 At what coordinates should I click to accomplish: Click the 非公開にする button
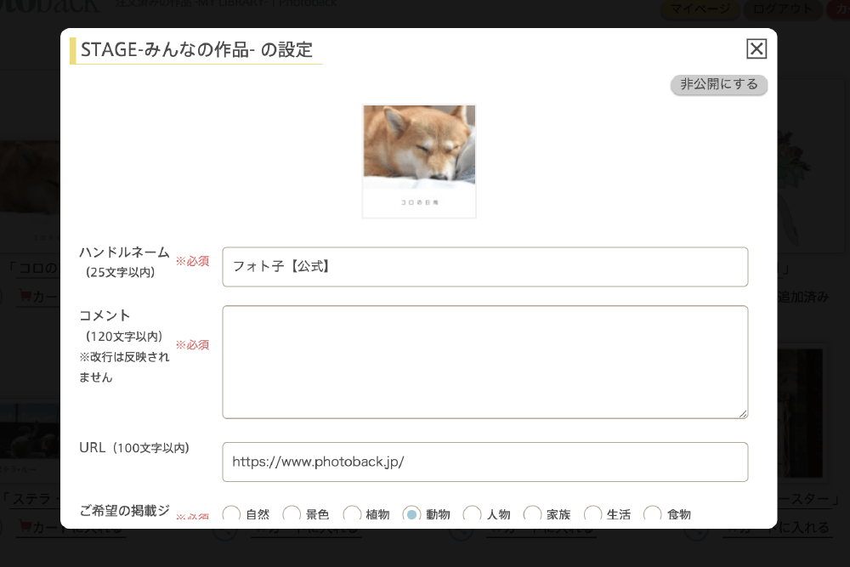tap(718, 85)
